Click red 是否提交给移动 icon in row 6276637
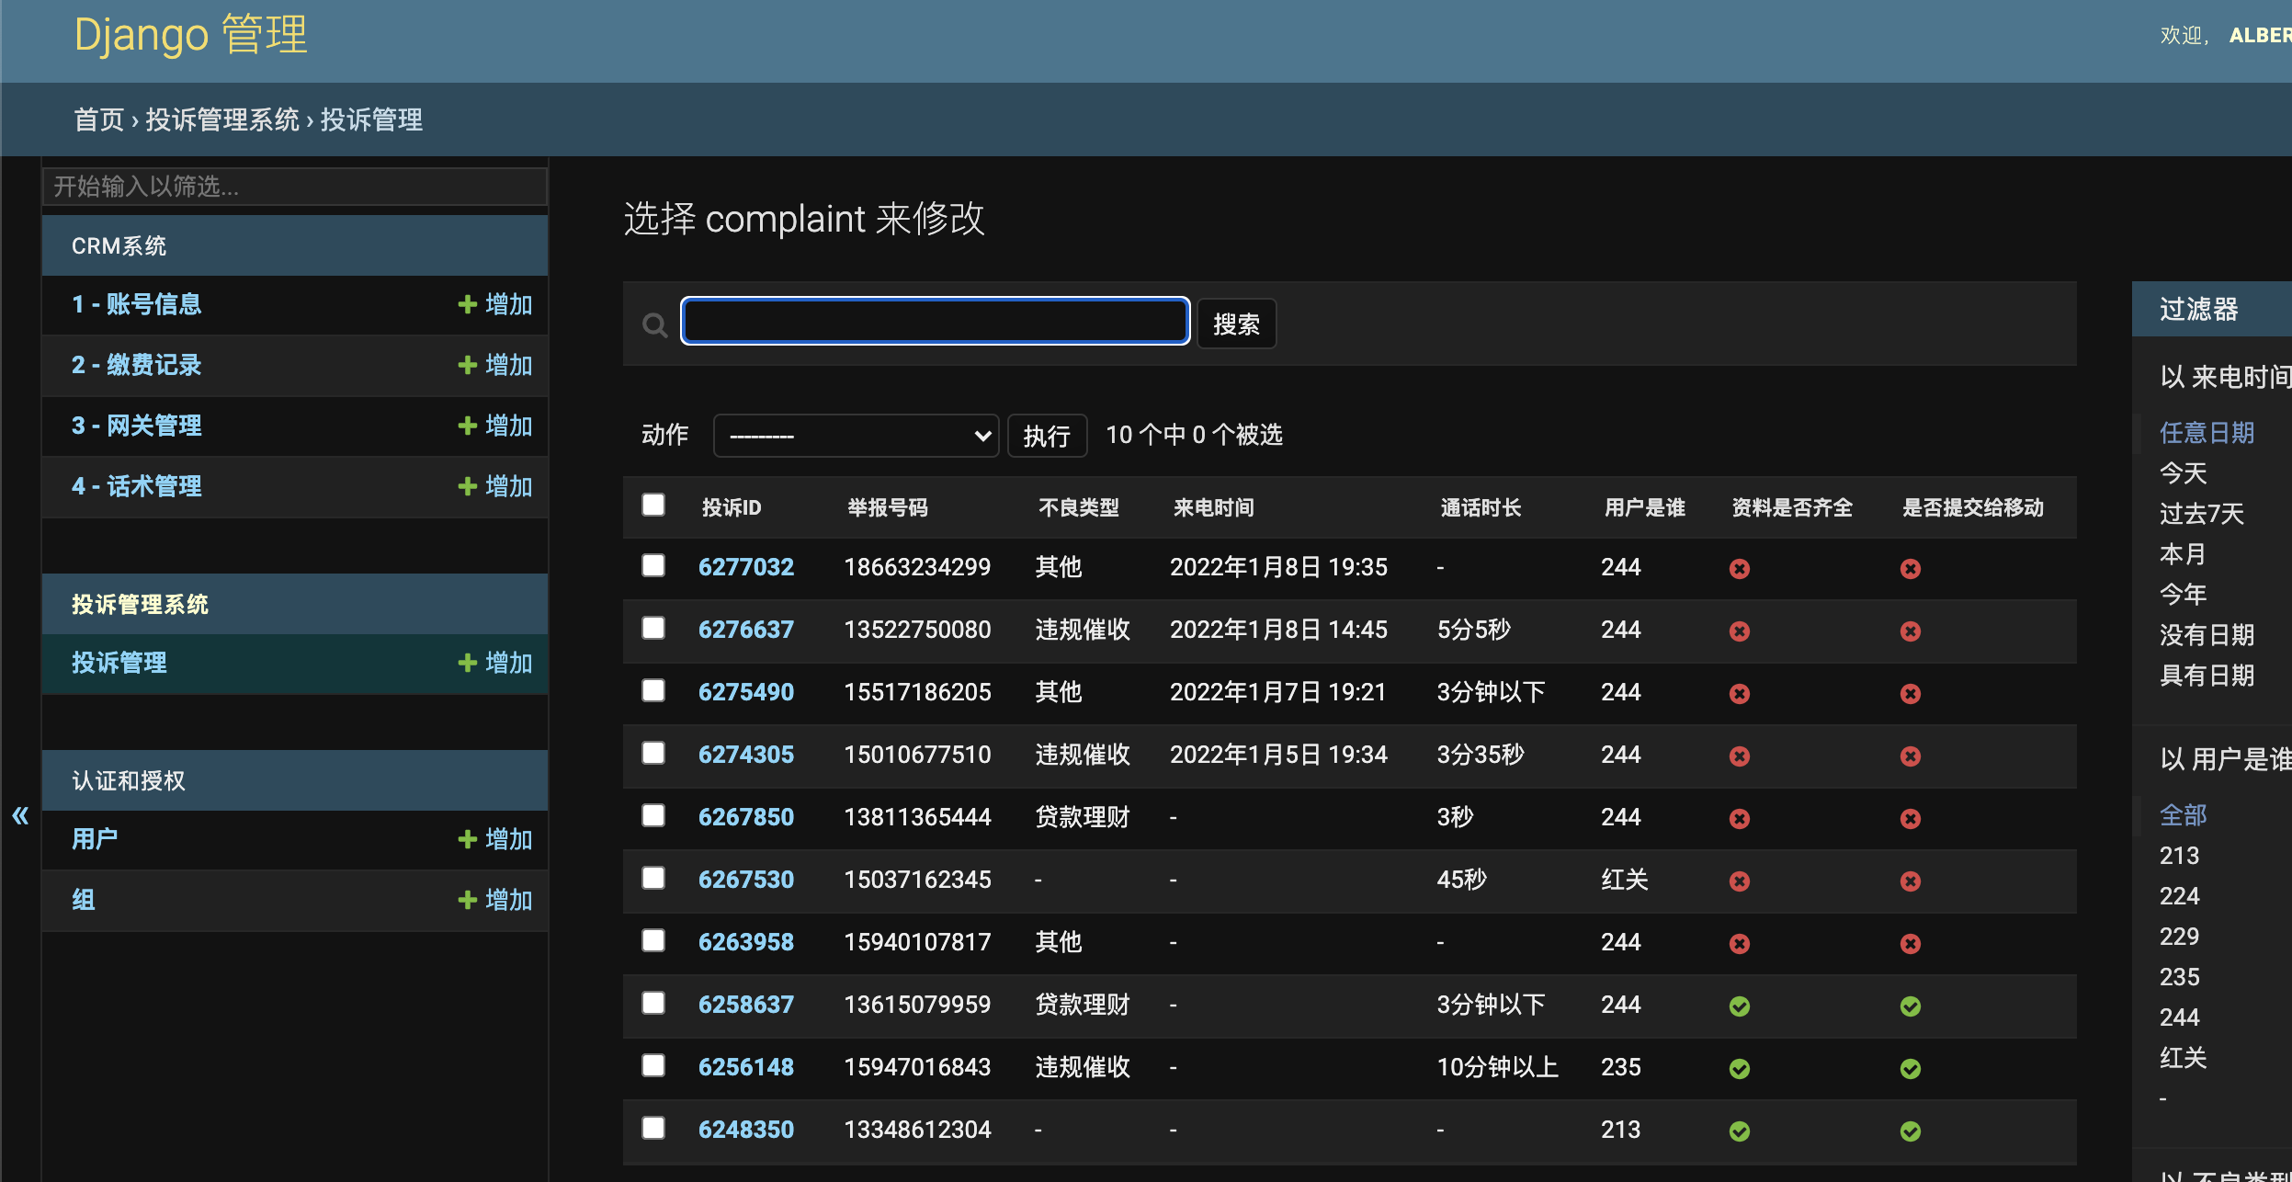2292x1182 pixels. click(1910, 631)
